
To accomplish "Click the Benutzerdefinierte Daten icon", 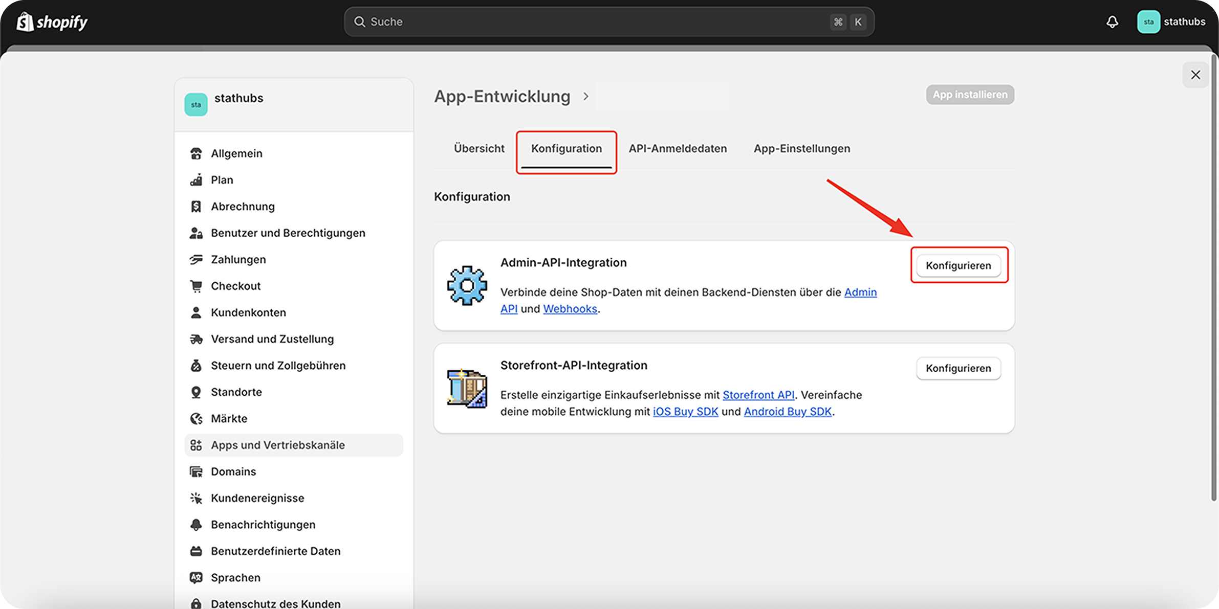I will point(196,551).
